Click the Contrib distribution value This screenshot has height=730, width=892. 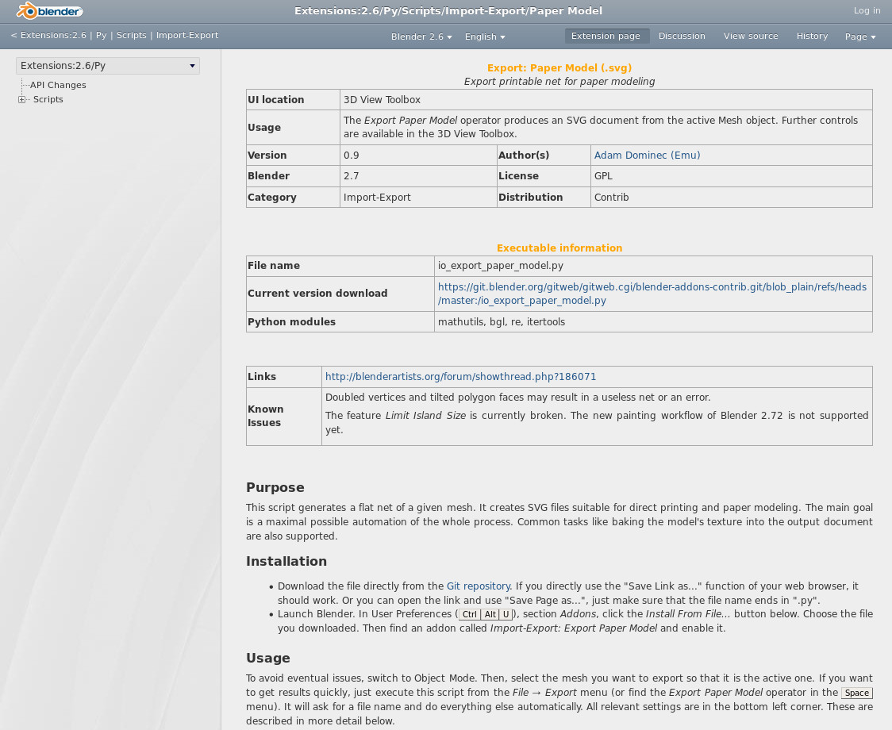[611, 198]
